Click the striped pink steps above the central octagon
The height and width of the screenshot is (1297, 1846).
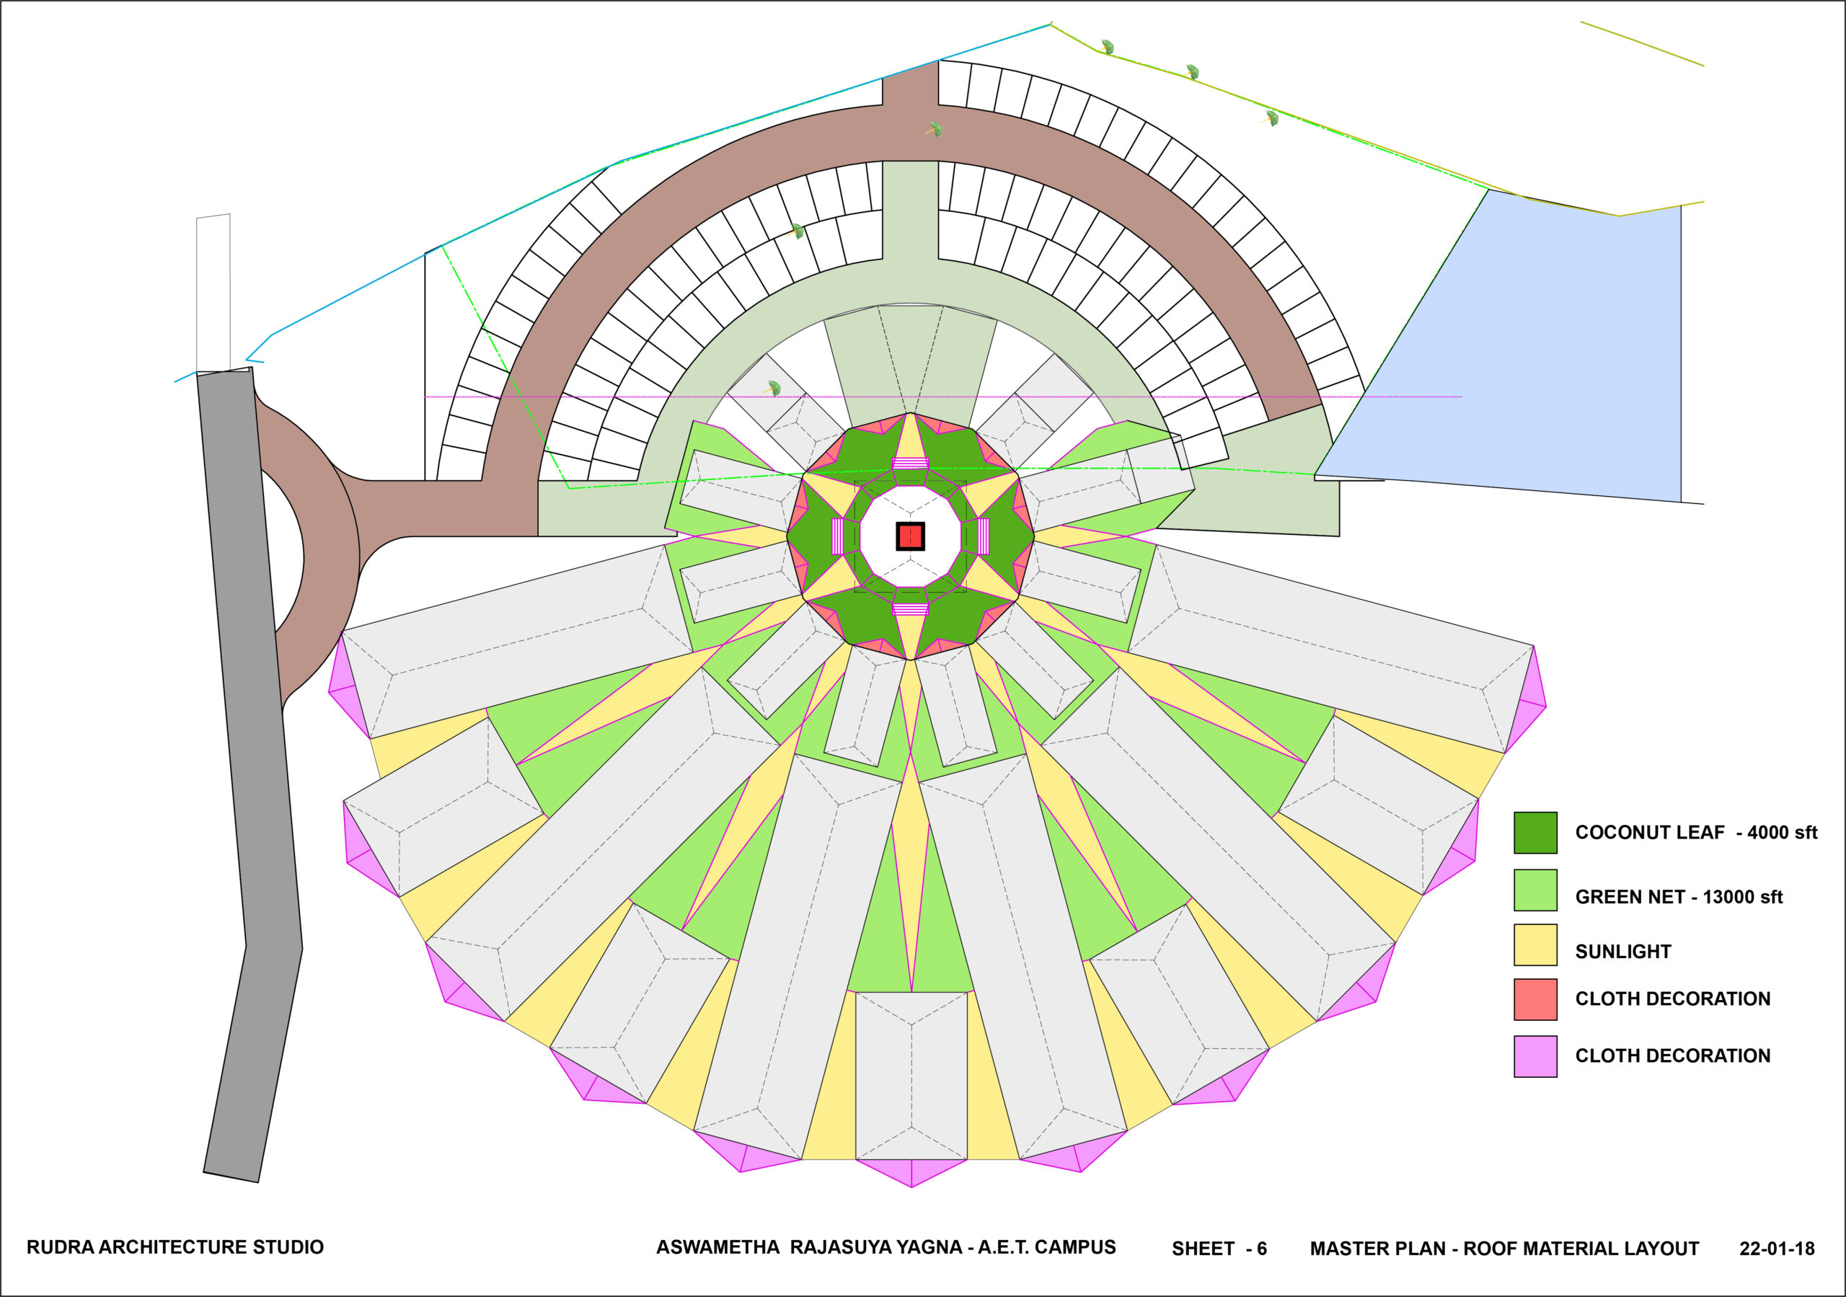coord(910,464)
